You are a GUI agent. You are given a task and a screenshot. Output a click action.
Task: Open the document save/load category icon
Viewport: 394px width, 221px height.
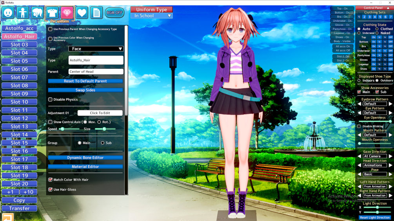click(x=96, y=13)
